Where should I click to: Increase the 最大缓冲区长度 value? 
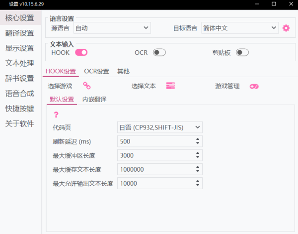point(198,153)
